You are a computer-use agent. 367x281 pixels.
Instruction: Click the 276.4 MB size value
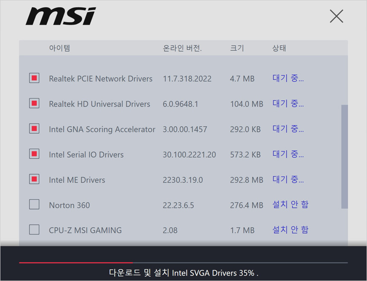[x=247, y=205]
